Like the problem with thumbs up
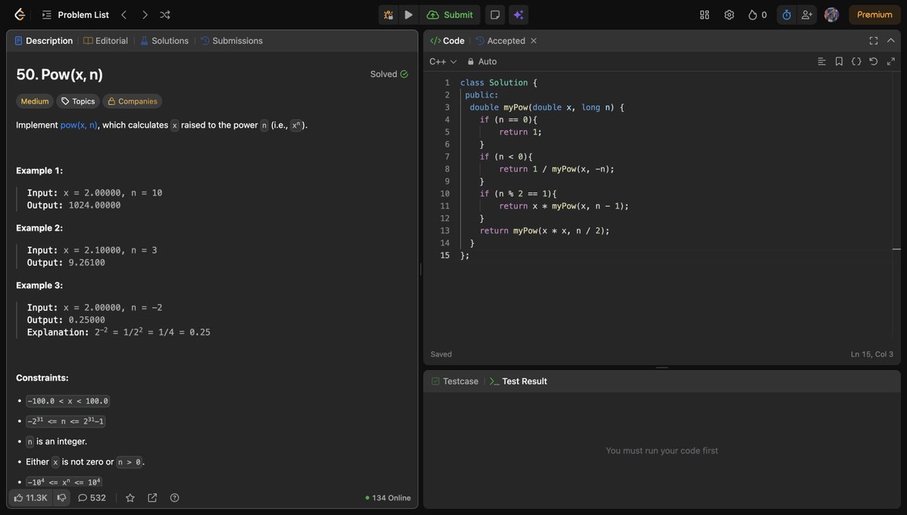The width and height of the screenshot is (907, 515). point(30,498)
